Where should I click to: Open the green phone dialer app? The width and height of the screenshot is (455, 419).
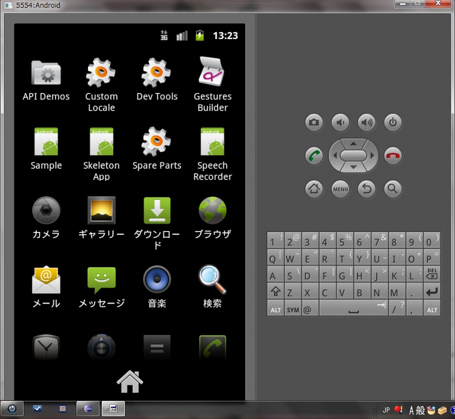click(x=212, y=348)
